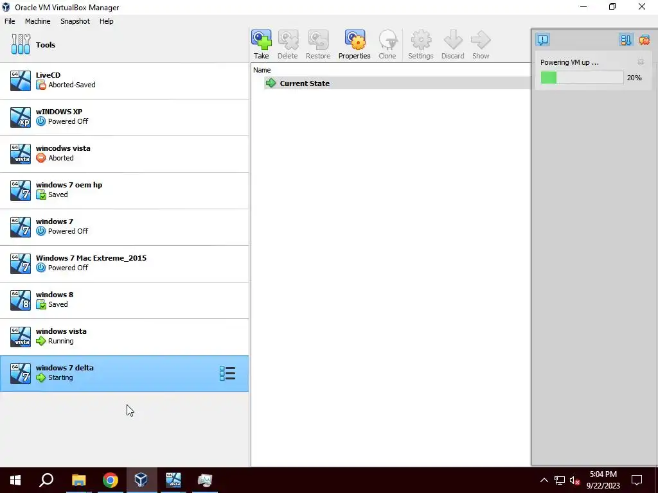Open snapshot Properties from toolbar
This screenshot has height=493, width=658.
pos(355,44)
